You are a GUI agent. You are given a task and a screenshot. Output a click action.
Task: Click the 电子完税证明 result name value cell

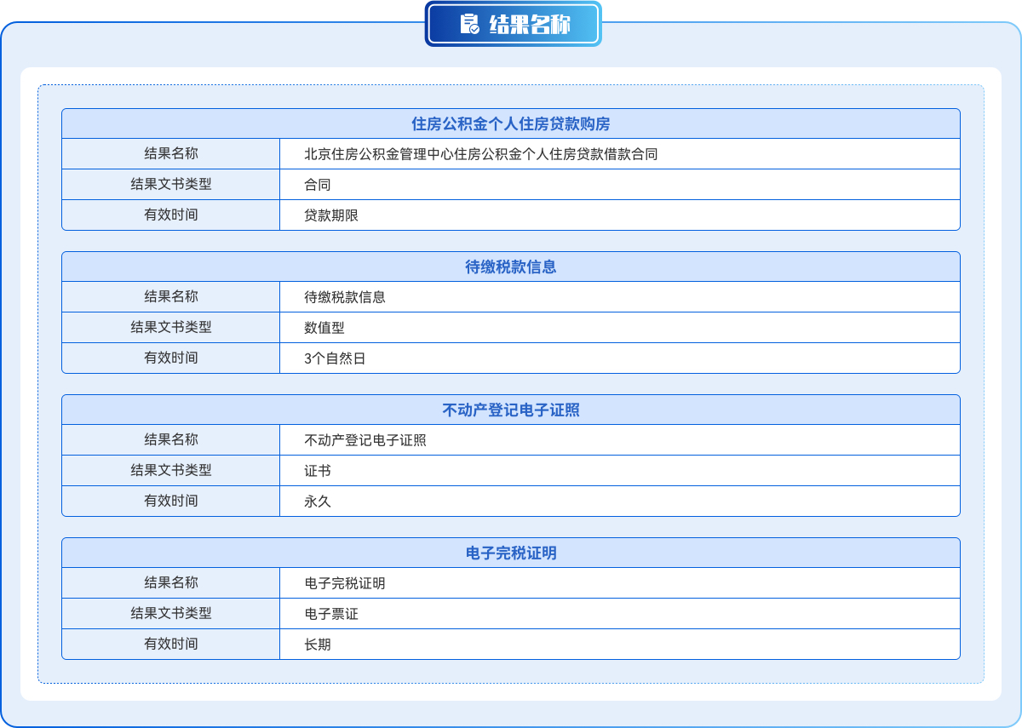pyautogui.click(x=345, y=583)
